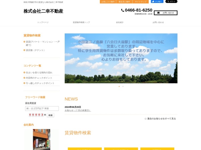
Task: Click the 検索 search button
Action: 51,115
